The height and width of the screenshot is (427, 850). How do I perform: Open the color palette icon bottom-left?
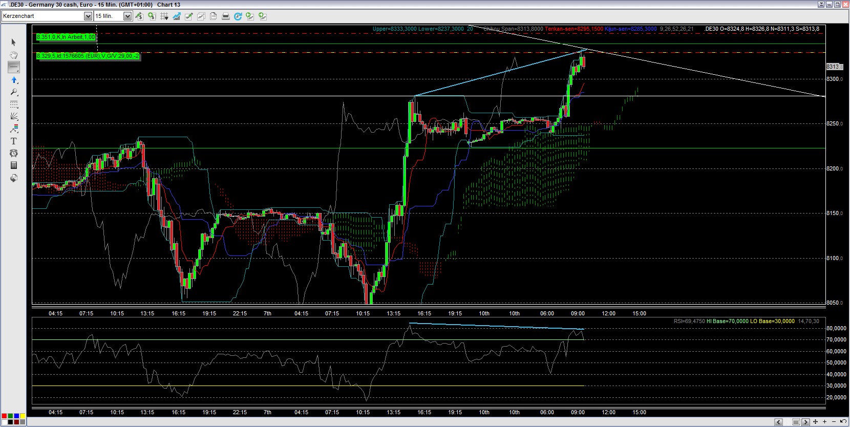pyautogui.click(x=13, y=419)
